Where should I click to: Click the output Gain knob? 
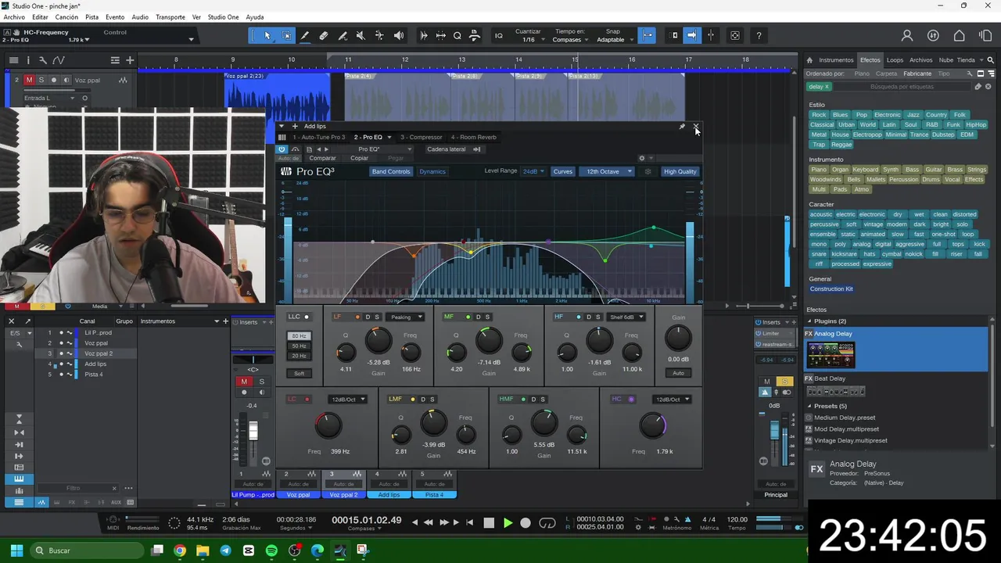coord(678,339)
